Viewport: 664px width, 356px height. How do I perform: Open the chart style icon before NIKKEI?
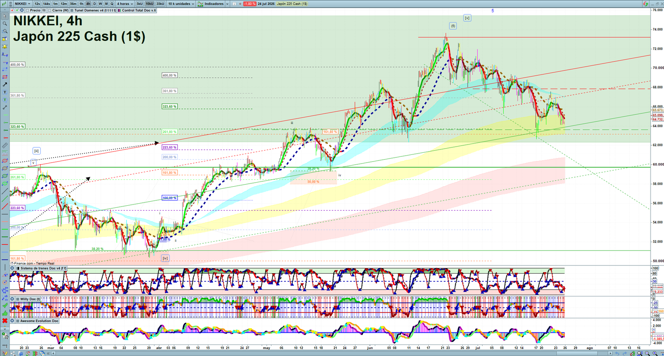tap(4, 4)
